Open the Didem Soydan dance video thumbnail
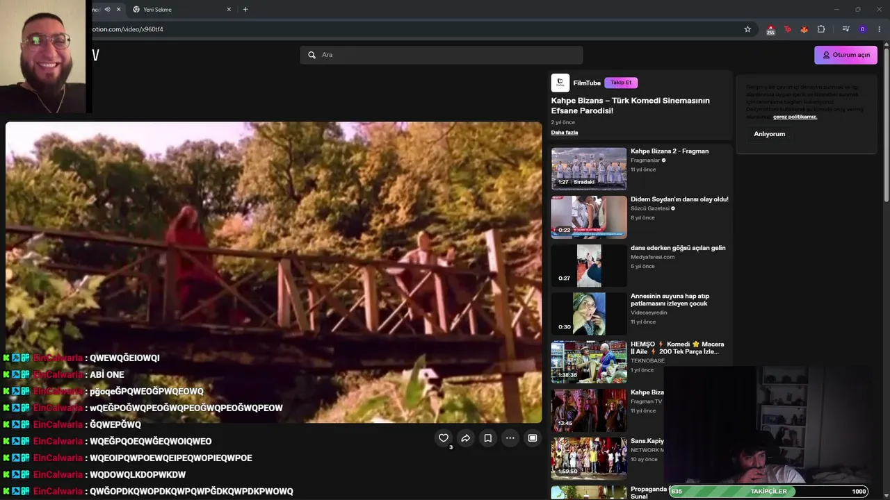 click(x=589, y=217)
